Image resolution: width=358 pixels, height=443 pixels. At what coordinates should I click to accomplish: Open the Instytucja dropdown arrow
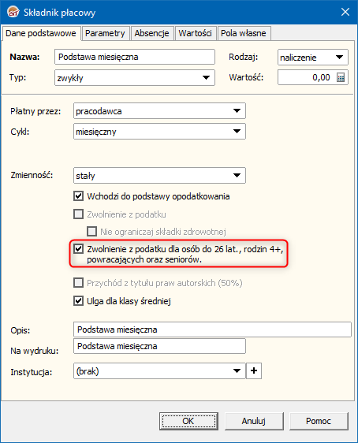(x=237, y=371)
